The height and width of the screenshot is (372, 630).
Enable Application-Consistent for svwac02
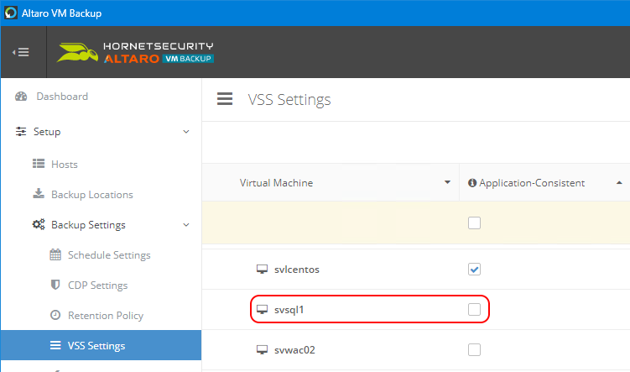point(474,349)
